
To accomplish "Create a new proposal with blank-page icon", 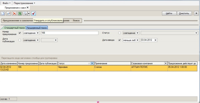I will [x=3, y=13].
